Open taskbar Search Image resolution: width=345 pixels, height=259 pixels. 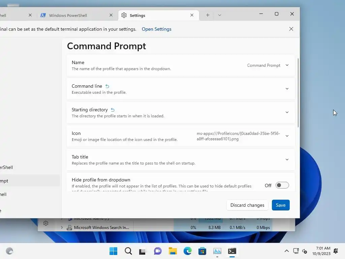(128, 251)
